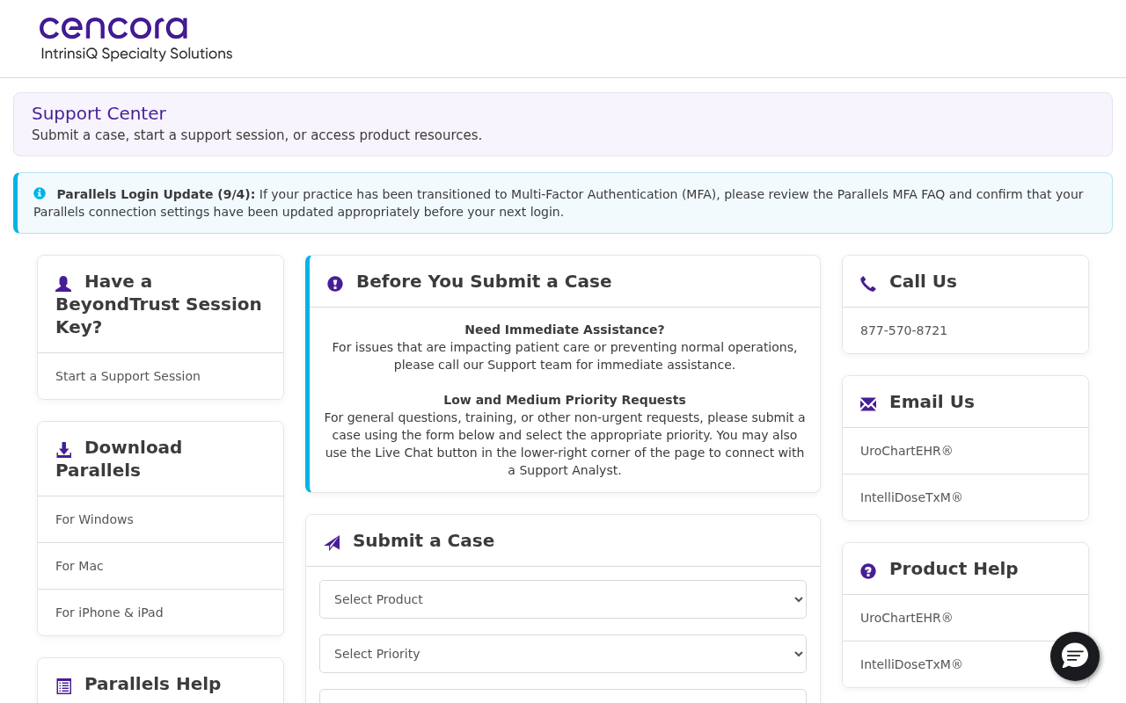The height and width of the screenshot is (703, 1126).
Task: Click the exclamation icon in Before You Submit
Action: [x=335, y=283]
